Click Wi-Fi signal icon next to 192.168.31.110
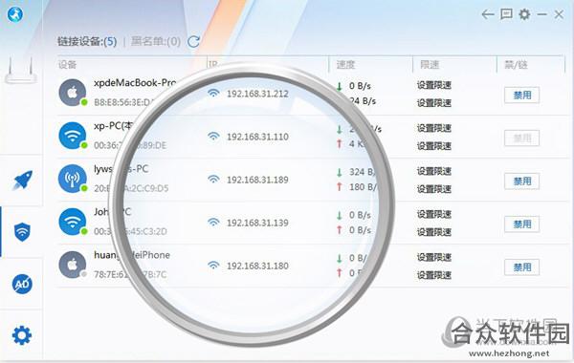Screen dimensions: 574x363 point(213,137)
